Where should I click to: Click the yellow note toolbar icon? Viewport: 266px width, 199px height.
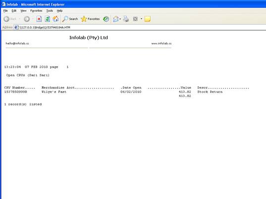click(148, 19)
